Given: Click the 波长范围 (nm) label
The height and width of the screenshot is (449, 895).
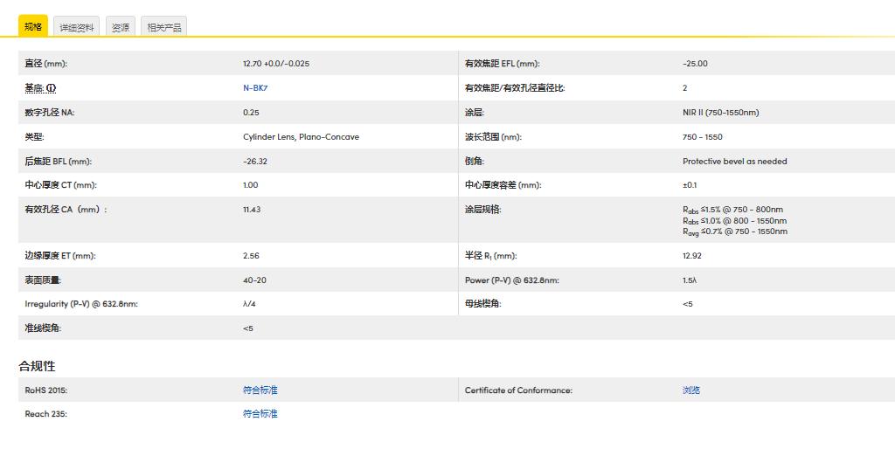Looking at the screenshot, I should 493,137.
